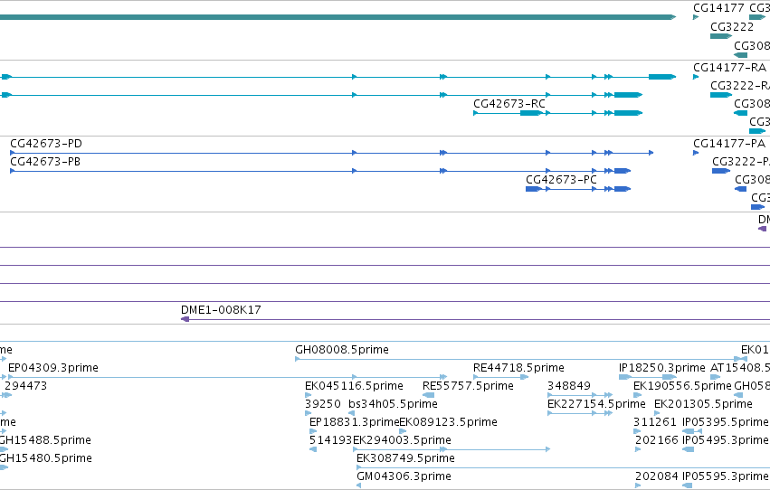The image size is (770, 490).
Task: Select the CG14177-RA transcript label
Action: point(729,68)
